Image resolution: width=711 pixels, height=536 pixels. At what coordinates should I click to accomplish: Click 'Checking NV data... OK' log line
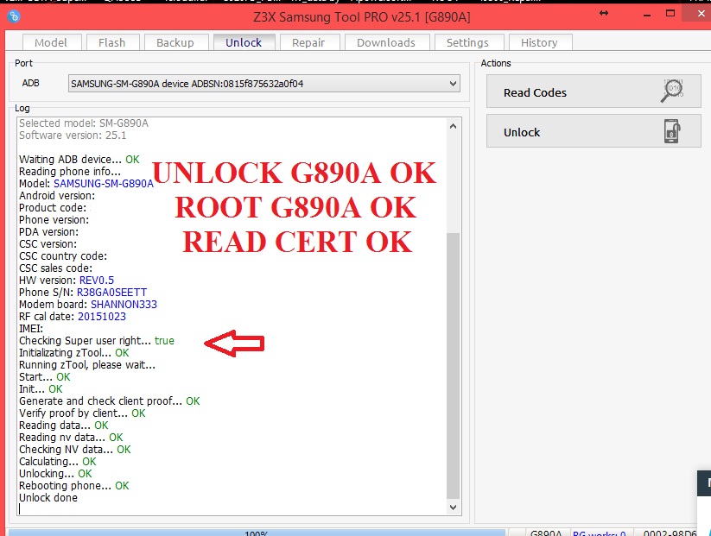[x=75, y=450]
